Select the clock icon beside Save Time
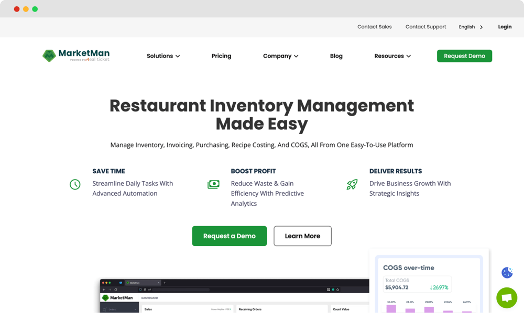 tap(75, 184)
